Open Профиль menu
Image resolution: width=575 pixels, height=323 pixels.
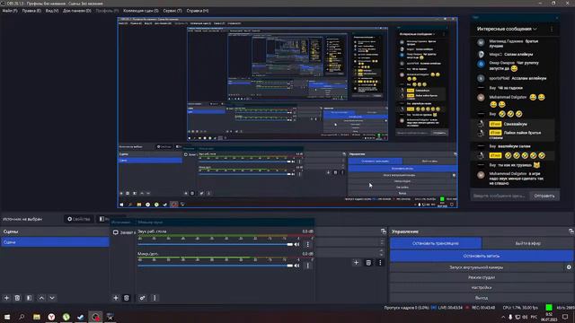click(x=107, y=11)
